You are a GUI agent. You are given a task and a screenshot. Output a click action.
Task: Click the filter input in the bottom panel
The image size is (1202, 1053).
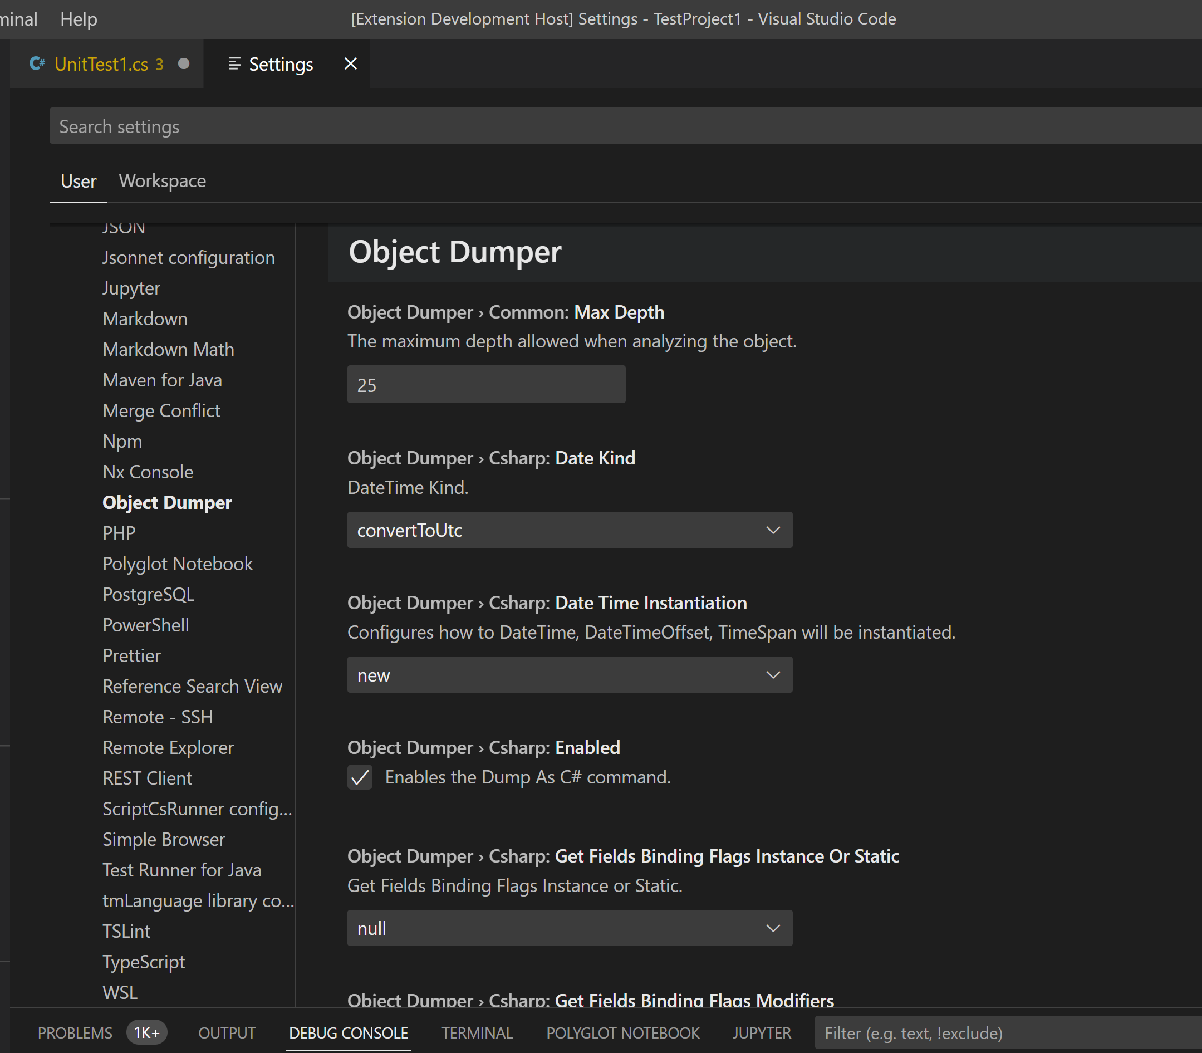pos(999,1032)
